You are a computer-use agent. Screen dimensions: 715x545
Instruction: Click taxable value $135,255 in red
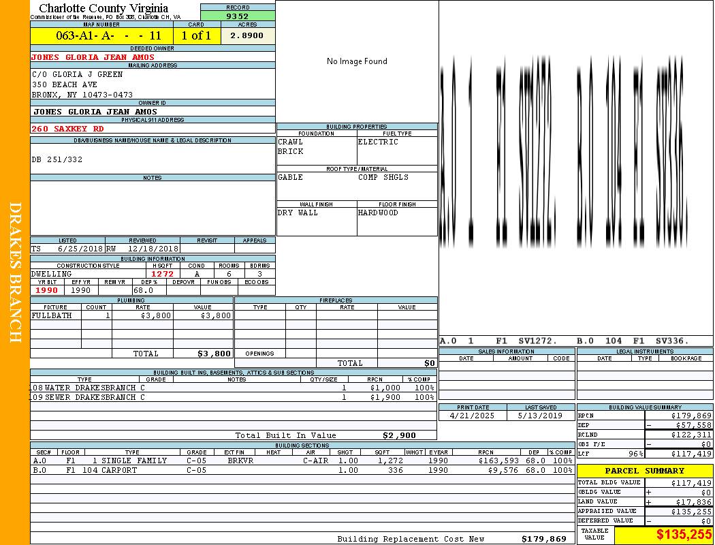[x=684, y=535]
